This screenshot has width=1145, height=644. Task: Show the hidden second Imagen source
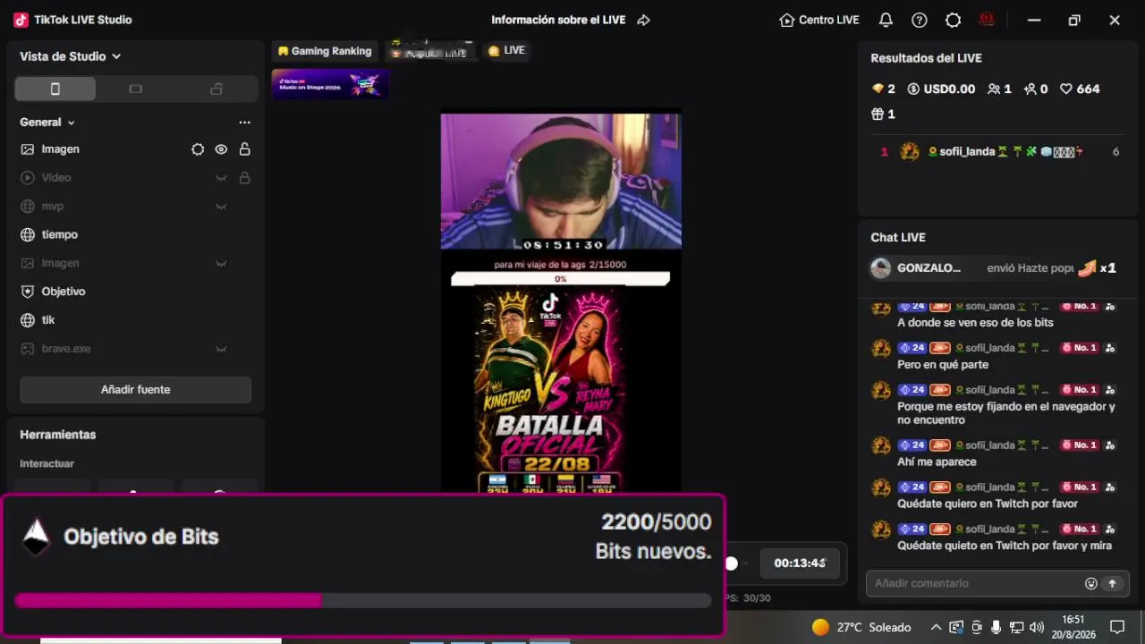click(x=221, y=263)
